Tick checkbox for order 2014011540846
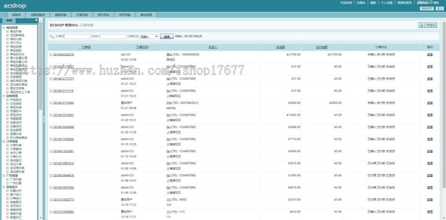Image resolution: width=446 pixels, height=220 pixels. (51, 139)
